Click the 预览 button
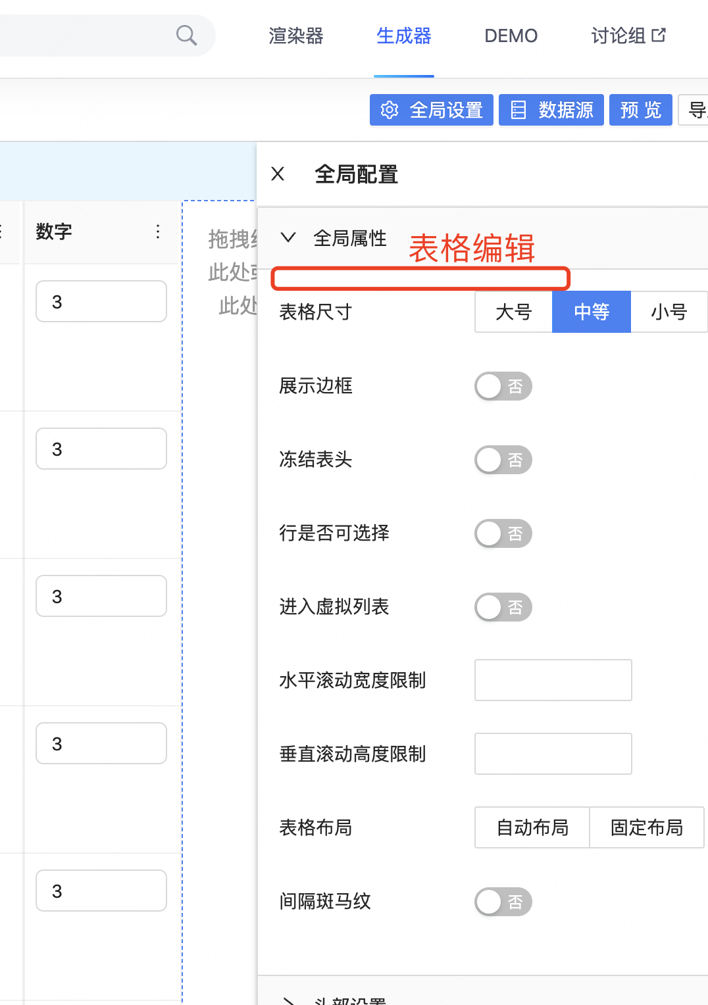The width and height of the screenshot is (708, 1005). [640, 110]
